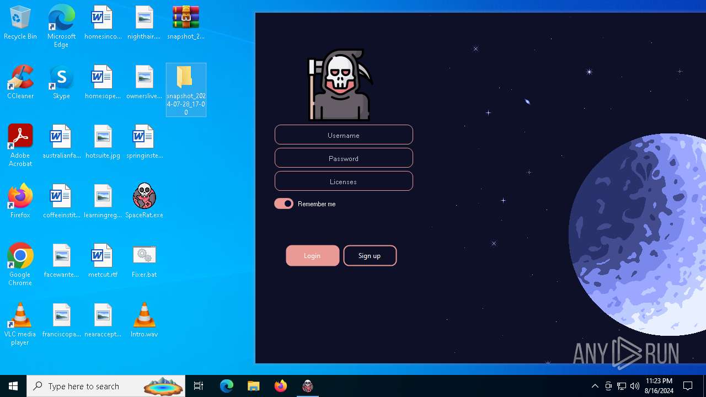Select the Intro.wav audio file icon
Image resolution: width=706 pixels, height=397 pixels.
pyautogui.click(x=144, y=321)
